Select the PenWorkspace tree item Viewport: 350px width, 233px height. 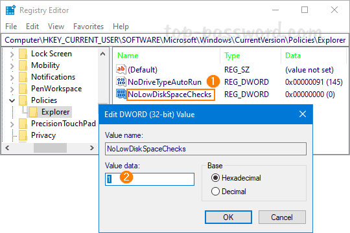click(56, 89)
